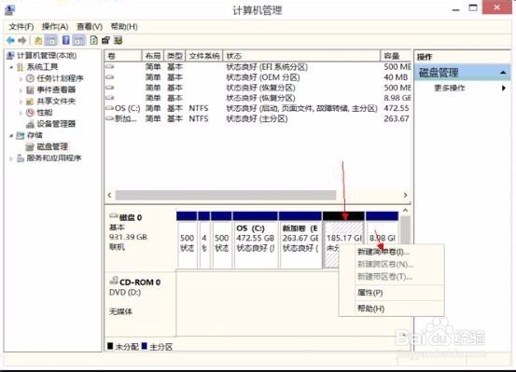
Task: Open the 查看(V) menu
Action: point(90,27)
